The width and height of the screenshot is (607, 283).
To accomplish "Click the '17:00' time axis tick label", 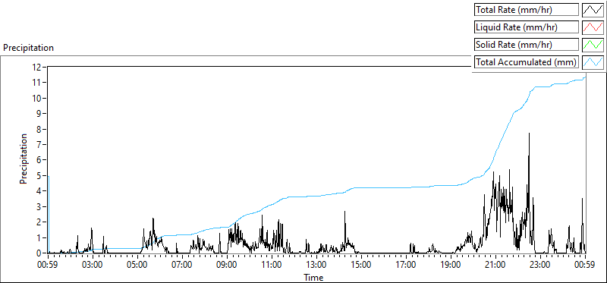I will point(406,266).
